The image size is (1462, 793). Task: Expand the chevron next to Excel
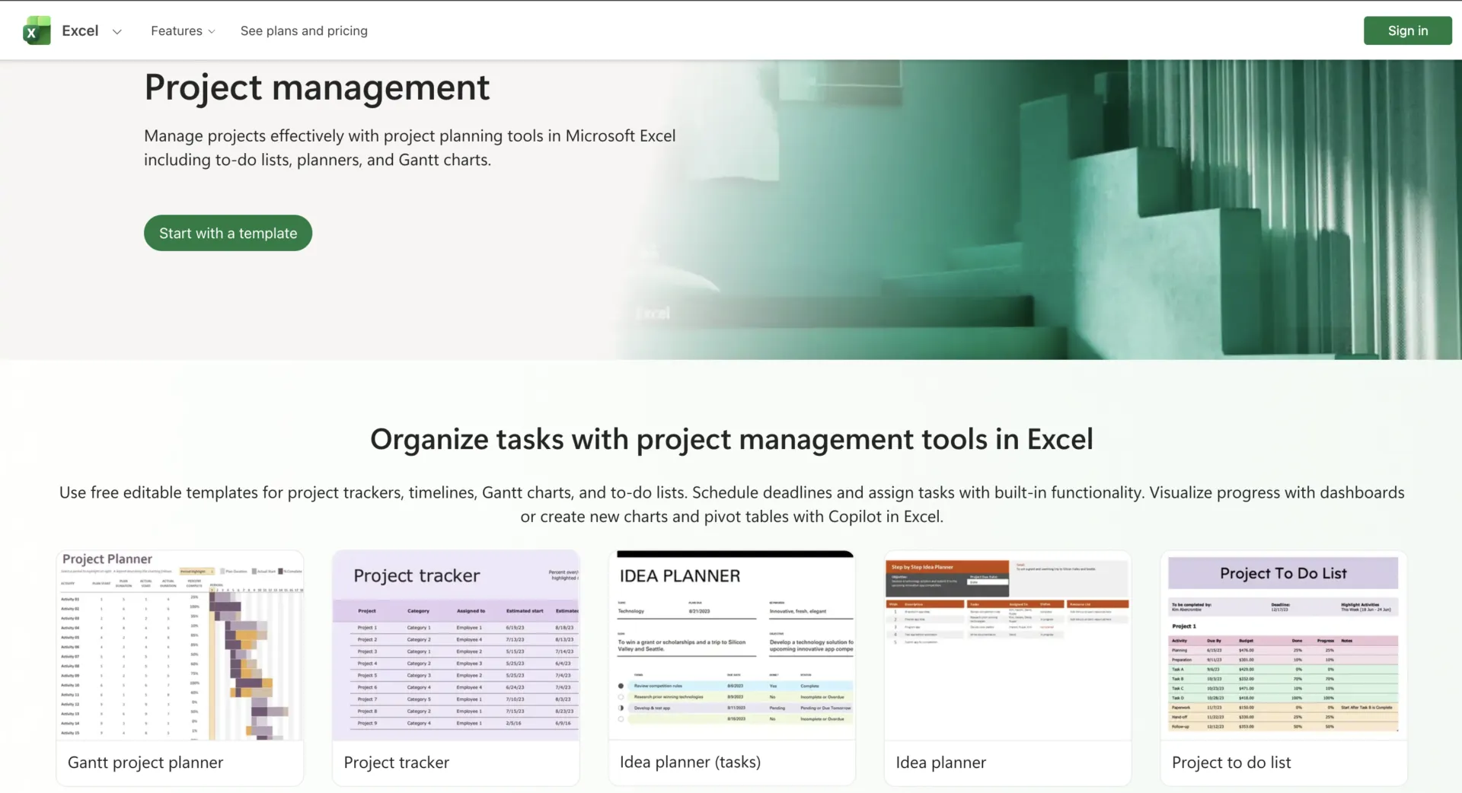(117, 31)
